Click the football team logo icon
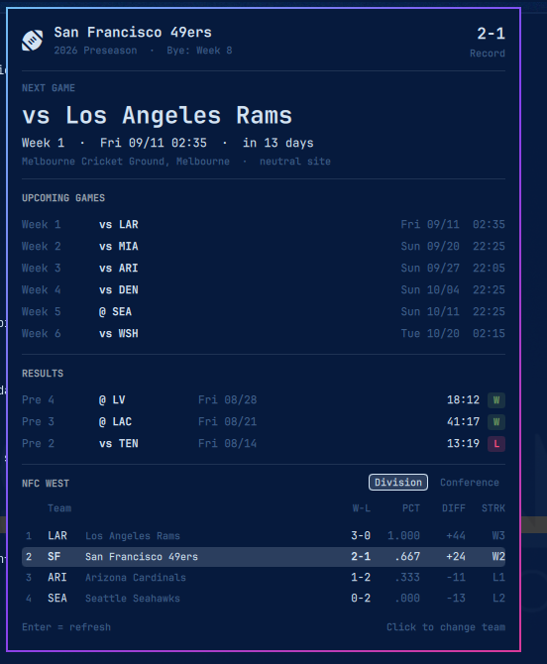Image resolution: width=547 pixels, height=664 pixels. tap(33, 41)
